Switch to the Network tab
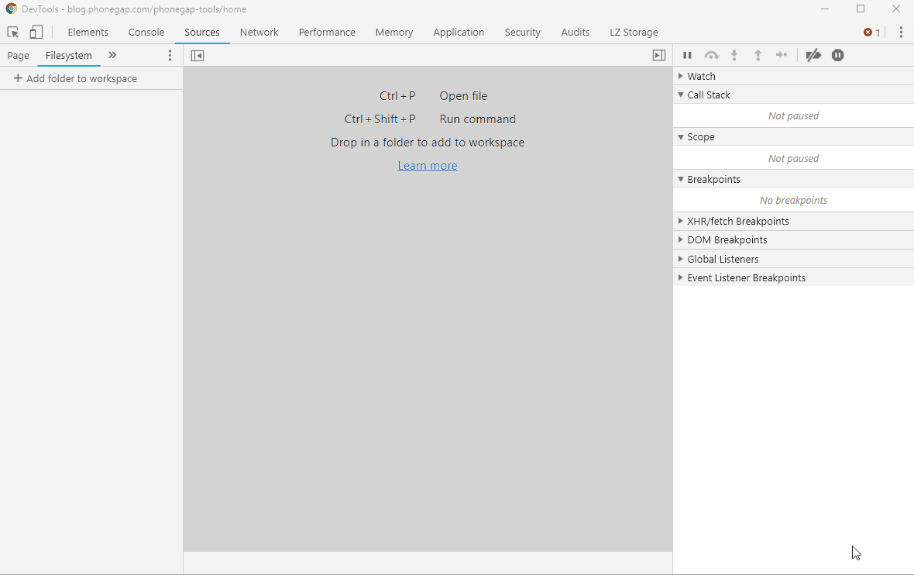 tap(259, 33)
